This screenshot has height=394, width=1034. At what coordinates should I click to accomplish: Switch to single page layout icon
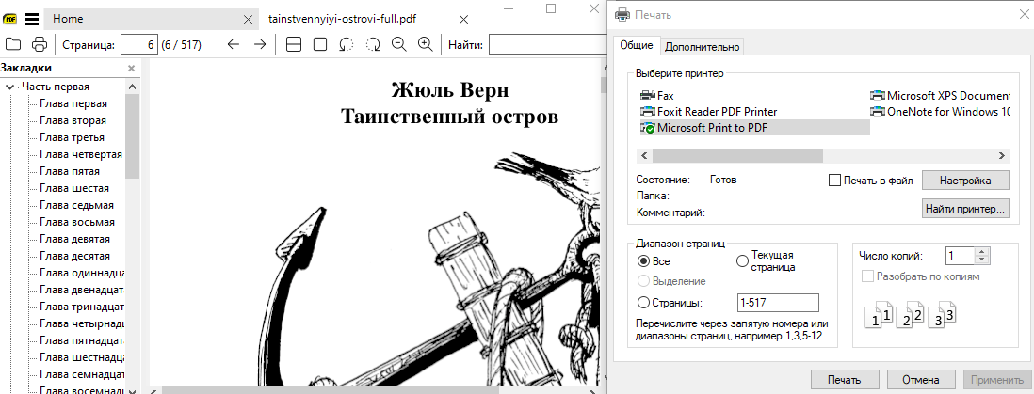pos(320,45)
